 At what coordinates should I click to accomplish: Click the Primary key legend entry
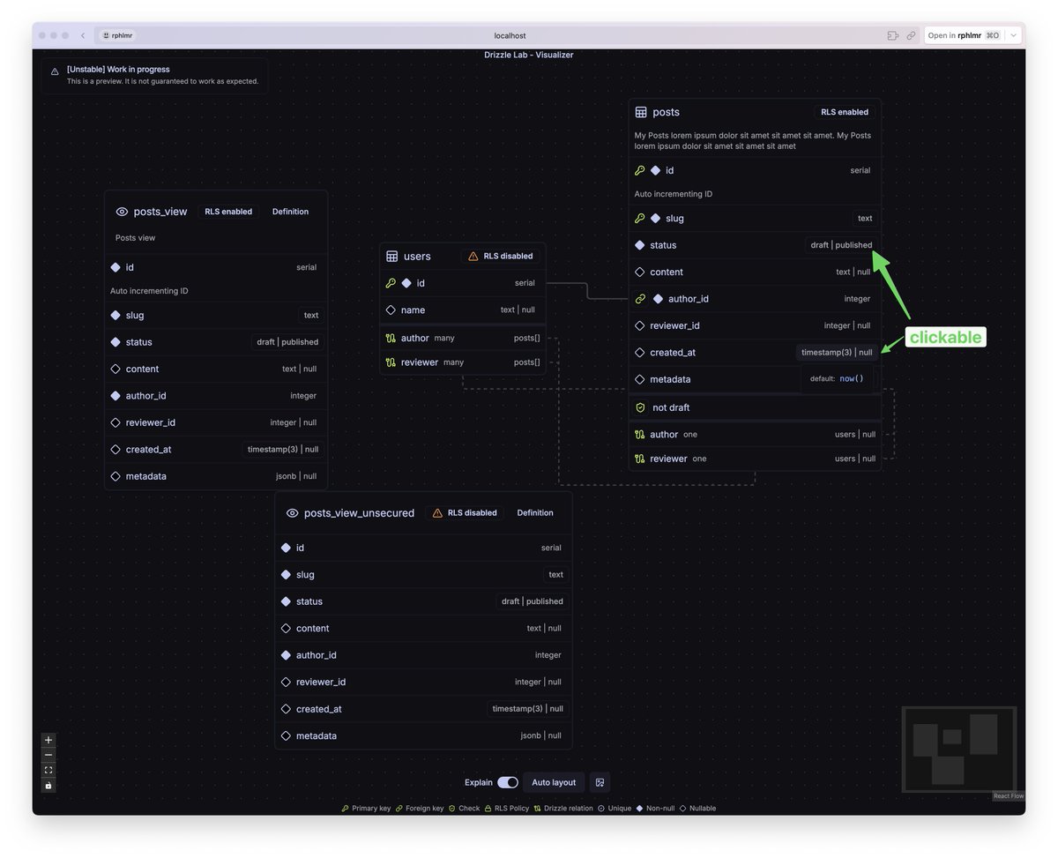[366, 809]
